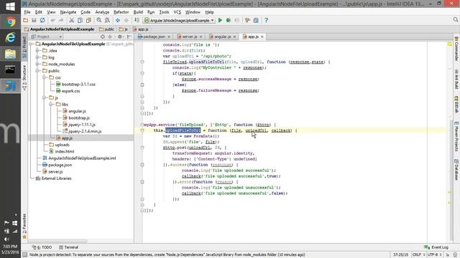Viewport: 460px width, 258px height.
Task: Run the configuration with green play icon
Action: tap(220, 20)
